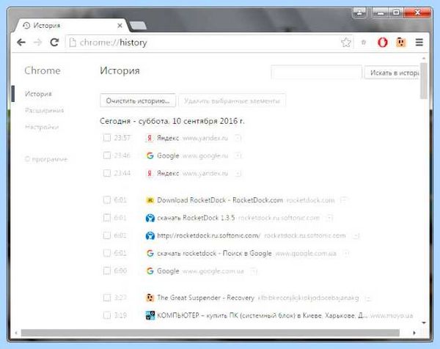Click the scroll-down arrow of vertical scrollbar
Screen dimensions: 440x349
pos(424,323)
